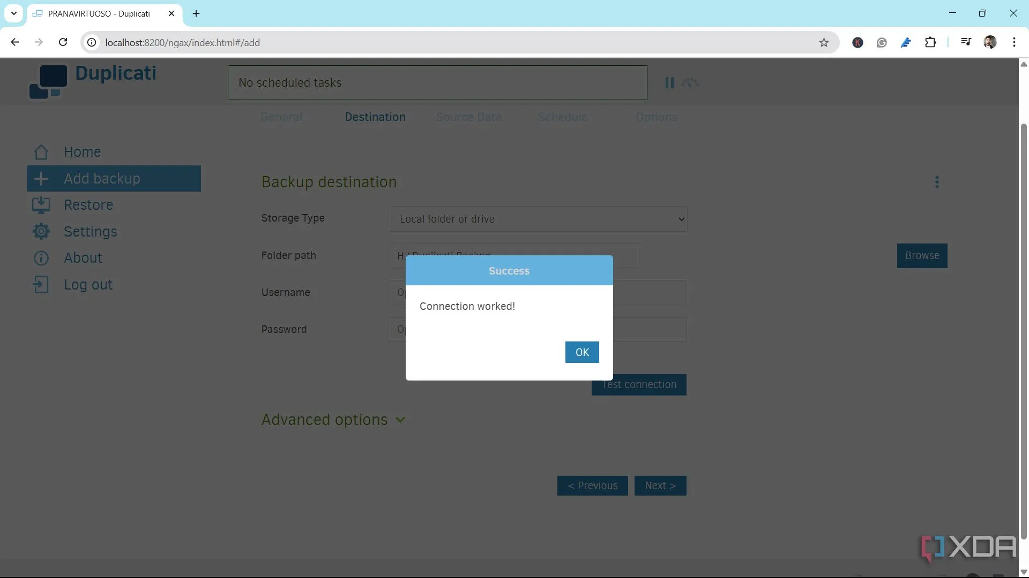Click the Home house icon
This screenshot has height=578, width=1029.
pos(41,153)
